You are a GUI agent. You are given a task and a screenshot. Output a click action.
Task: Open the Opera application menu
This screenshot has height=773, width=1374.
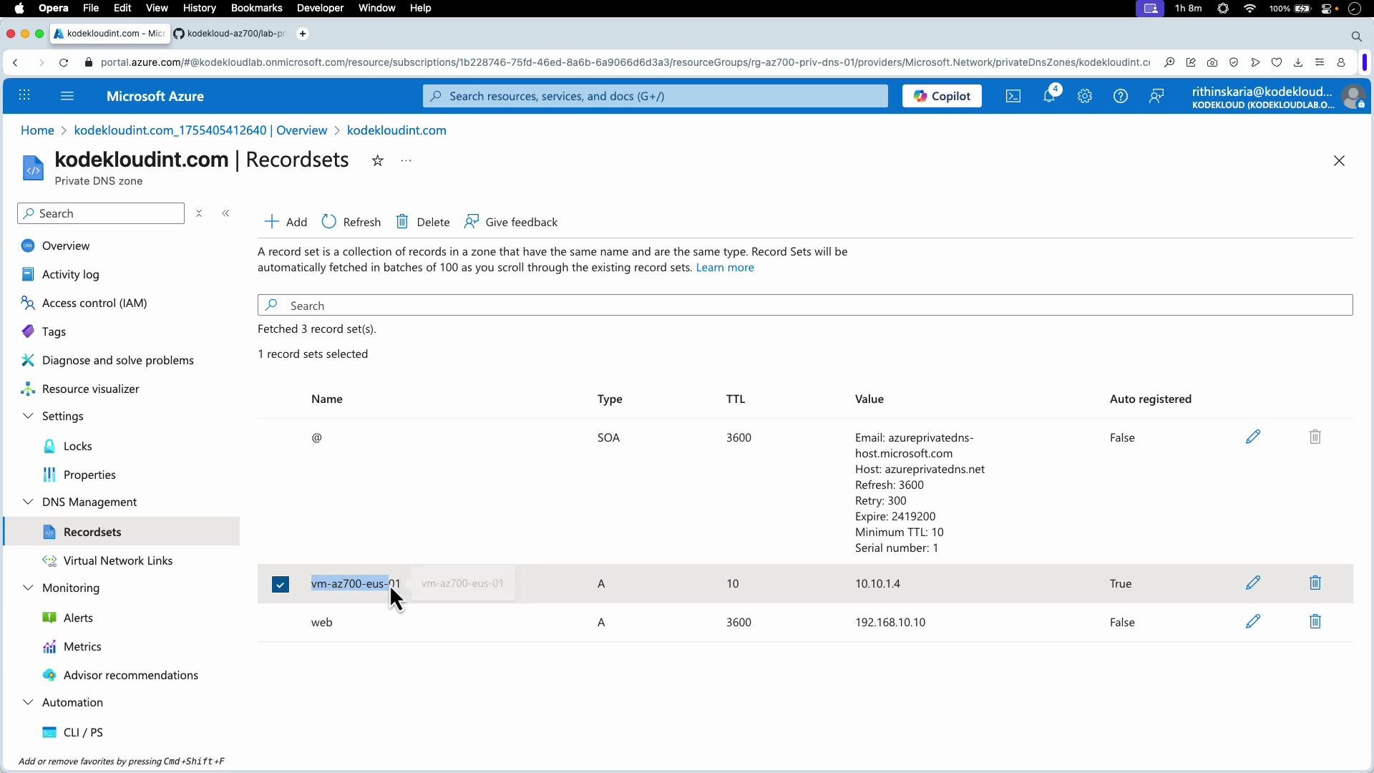click(54, 8)
